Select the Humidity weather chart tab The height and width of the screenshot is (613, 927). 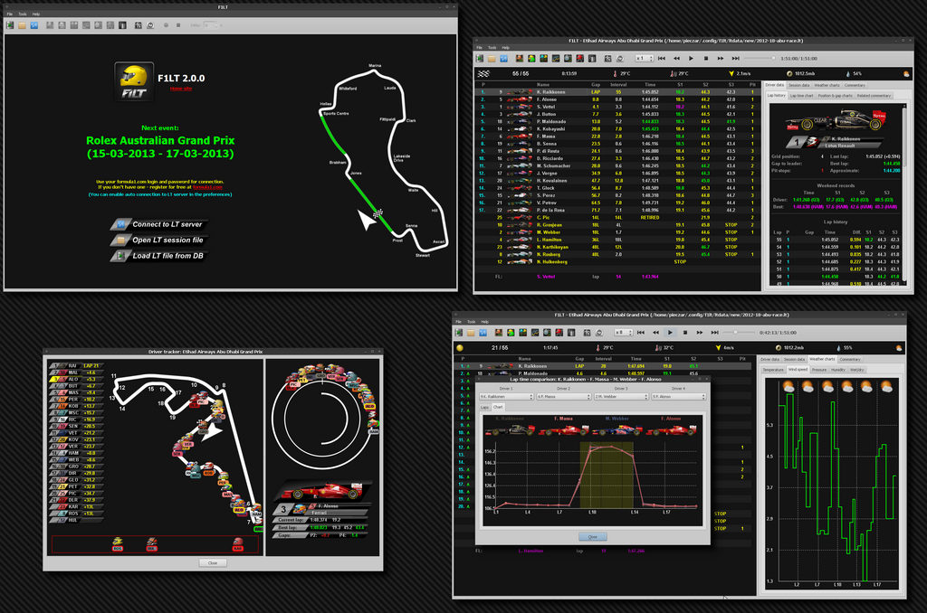click(837, 370)
